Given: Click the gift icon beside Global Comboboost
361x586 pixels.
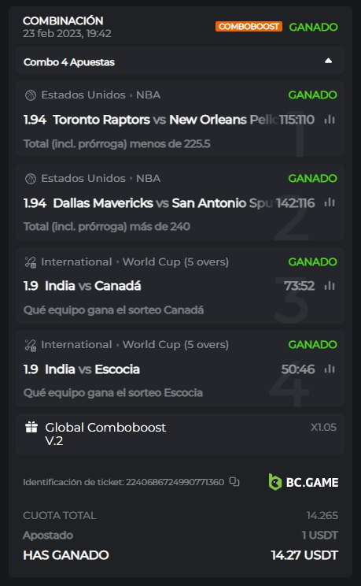Looking at the screenshot, I should 31,427.
